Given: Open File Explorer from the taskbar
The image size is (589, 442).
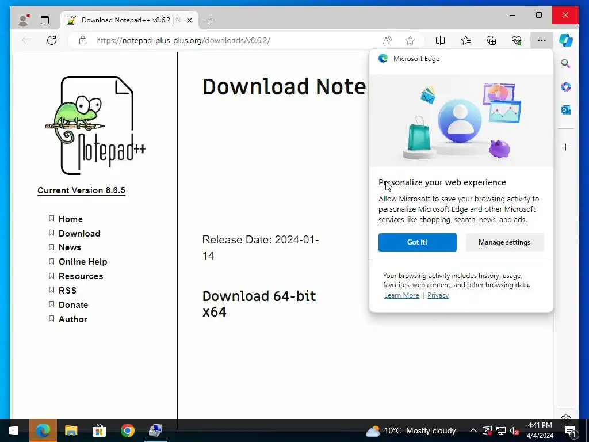Looking at the screenshot, I should click(x=71, y=430).
